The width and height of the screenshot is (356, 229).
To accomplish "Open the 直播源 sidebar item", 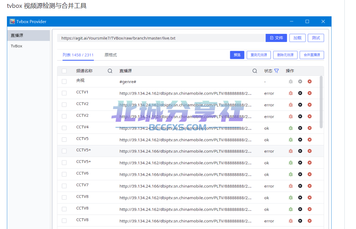I will [28, 35].
